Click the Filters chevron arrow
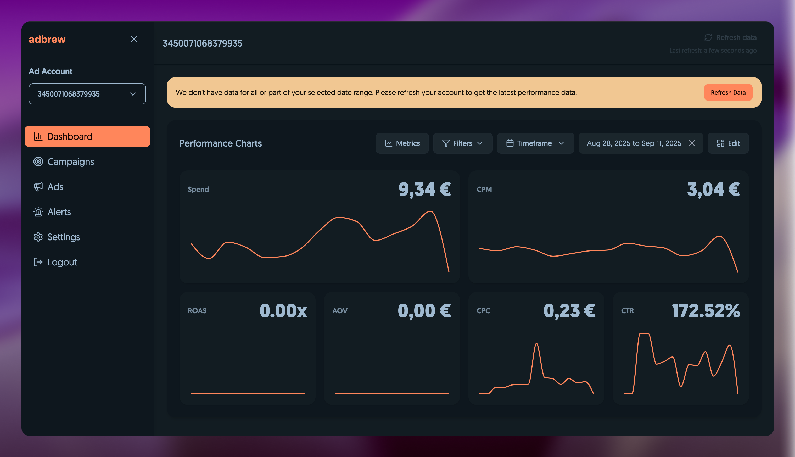Viewport: 795px width, 457px height. click(x=479, y=143)
